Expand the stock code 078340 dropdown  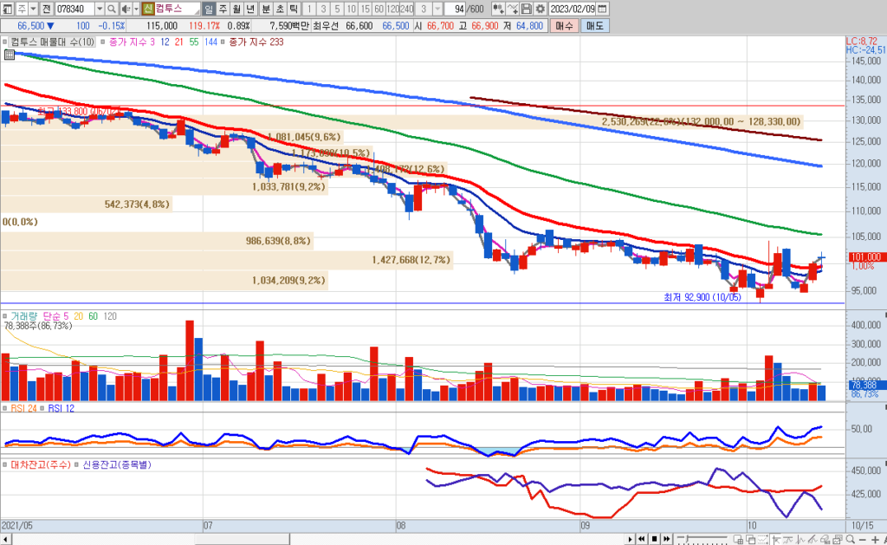click(x=98, y=9)
